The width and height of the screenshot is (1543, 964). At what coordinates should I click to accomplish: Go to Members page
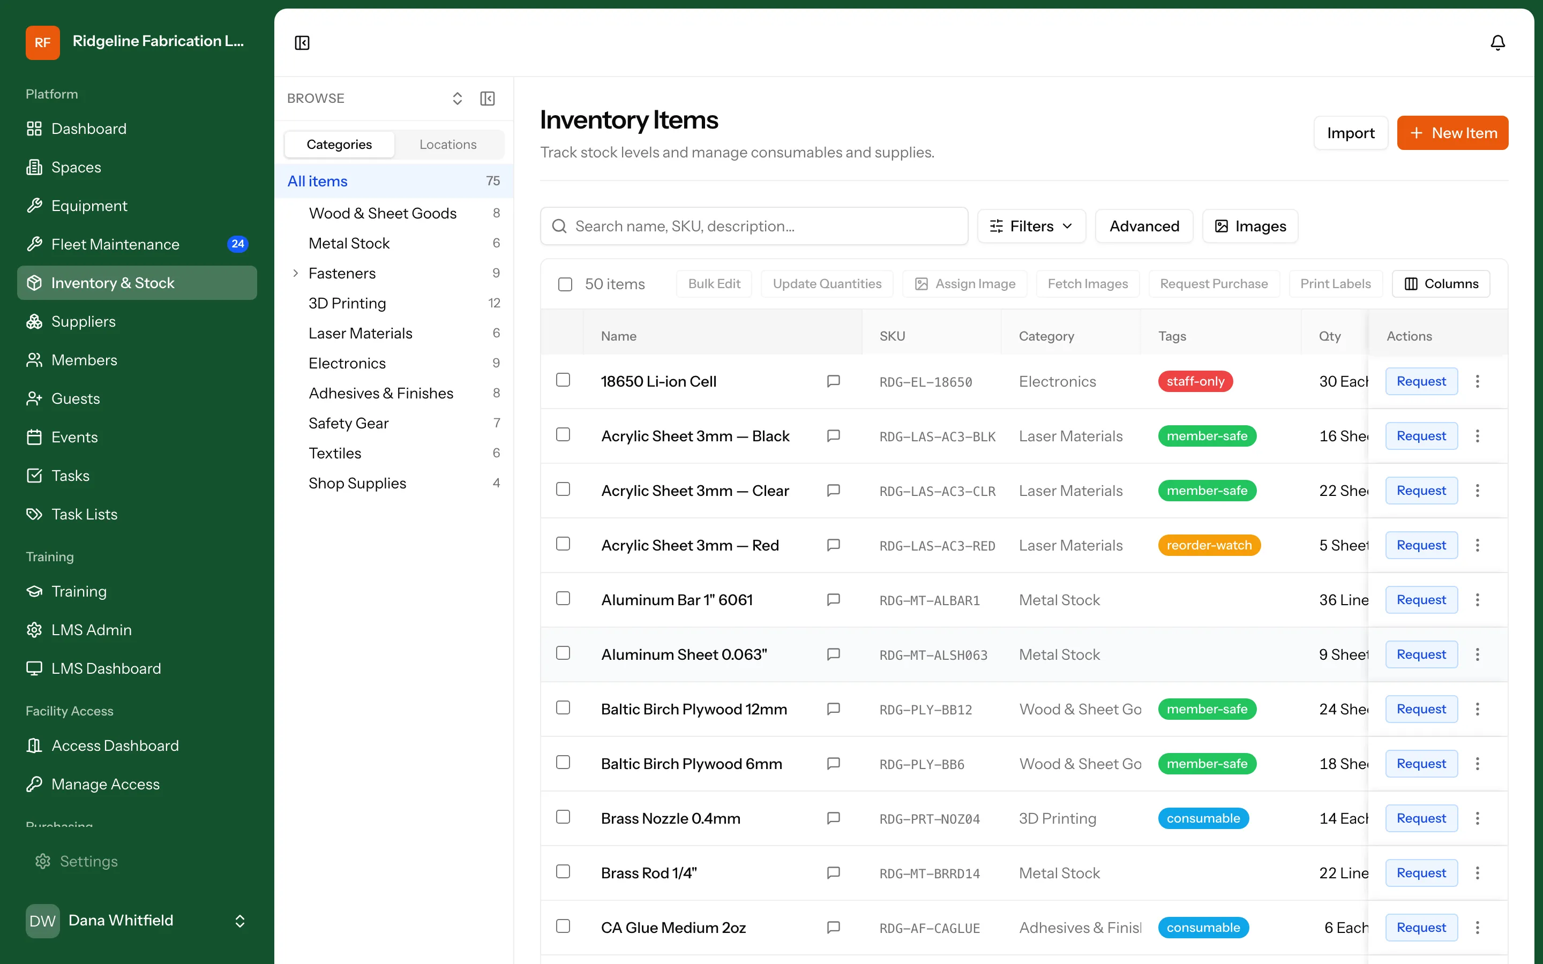pos(137,360)
